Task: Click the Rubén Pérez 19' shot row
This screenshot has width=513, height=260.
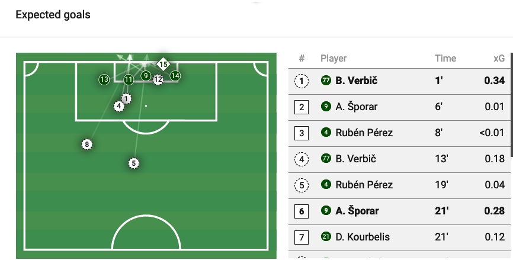Action: pyautogui.click(x=400, y=185)
